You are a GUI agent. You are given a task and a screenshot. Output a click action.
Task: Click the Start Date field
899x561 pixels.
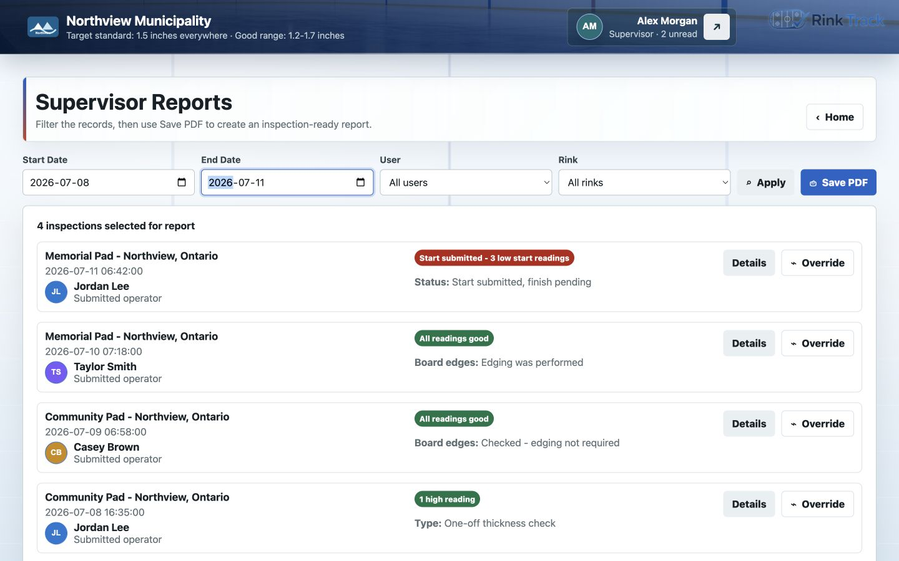click(x=109, y=183)
